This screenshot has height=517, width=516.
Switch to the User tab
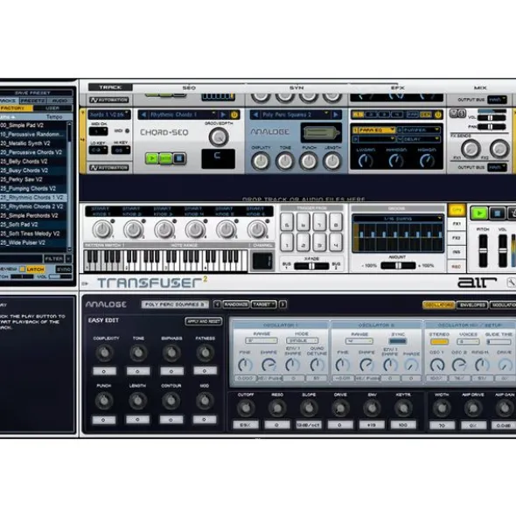click(52, 108)
